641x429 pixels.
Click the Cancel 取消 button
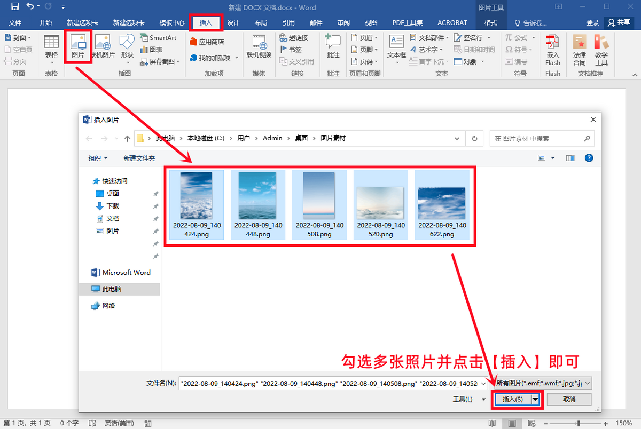(569, 399)
